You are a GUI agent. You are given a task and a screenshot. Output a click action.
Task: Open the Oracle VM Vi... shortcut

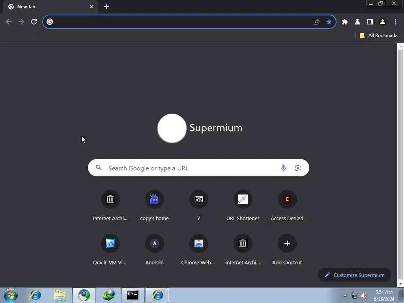click(110, 250)
